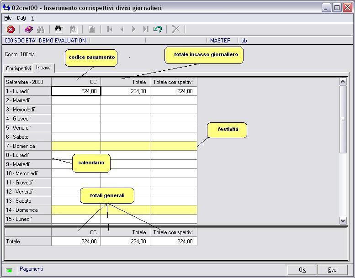Open the purple help book icon
The image size is (355, 278).
[29, 29]
